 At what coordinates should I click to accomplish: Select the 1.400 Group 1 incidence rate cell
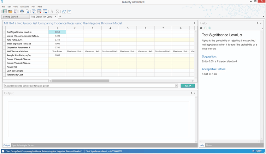coord(57,36)
